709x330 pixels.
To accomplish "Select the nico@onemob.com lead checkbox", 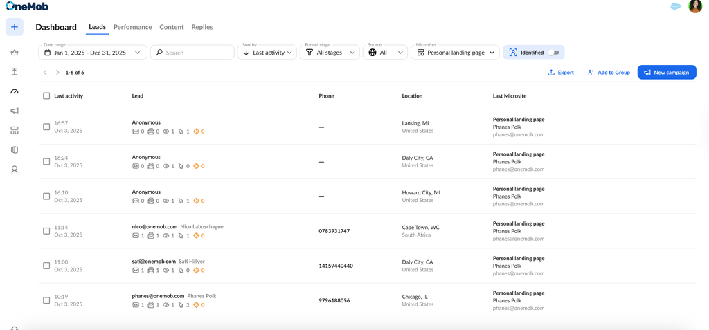I will pos(46,231).
